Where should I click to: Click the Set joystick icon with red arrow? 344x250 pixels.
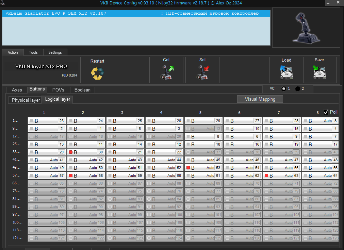[x=203, y=72]
